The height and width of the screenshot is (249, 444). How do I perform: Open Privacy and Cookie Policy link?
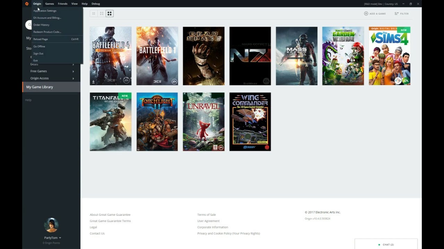pyautogui.click(x=229, y=233)
